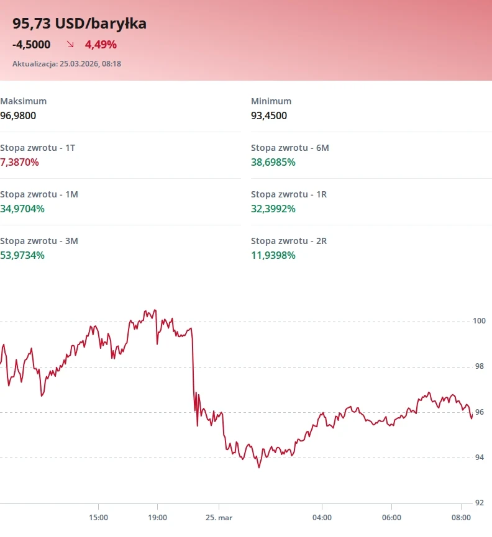Viewport: 492px width, 537px height.
Task: Click the 95,73 USD/baryłka price heading
Action: point(80,24)
